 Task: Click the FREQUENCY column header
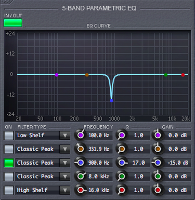coord(98,127)
